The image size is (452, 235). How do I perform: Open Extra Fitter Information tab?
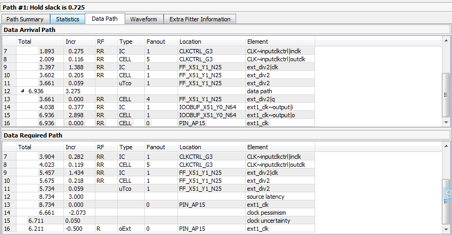pos(200,19)
